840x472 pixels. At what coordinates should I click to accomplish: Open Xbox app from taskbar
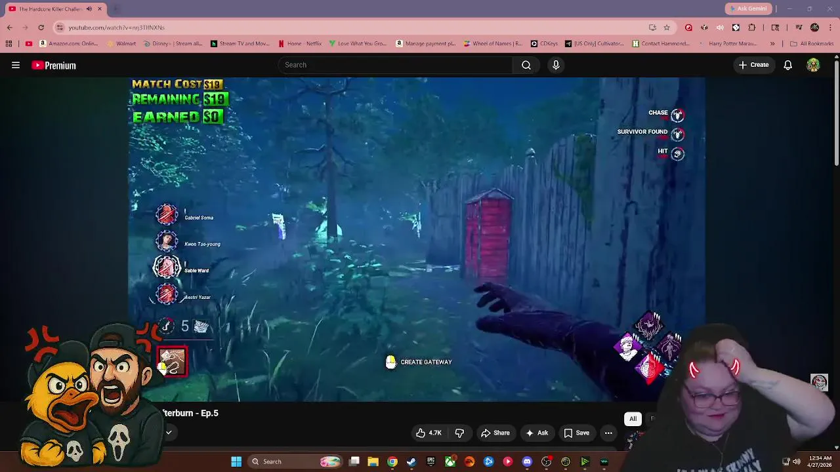click(x=450, y=462)
